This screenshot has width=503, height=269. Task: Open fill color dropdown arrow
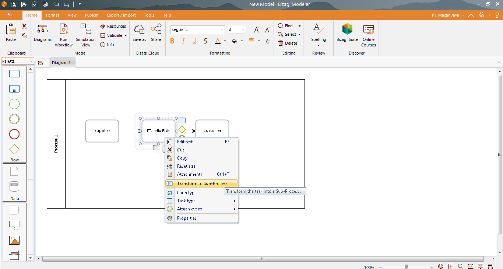242,41
